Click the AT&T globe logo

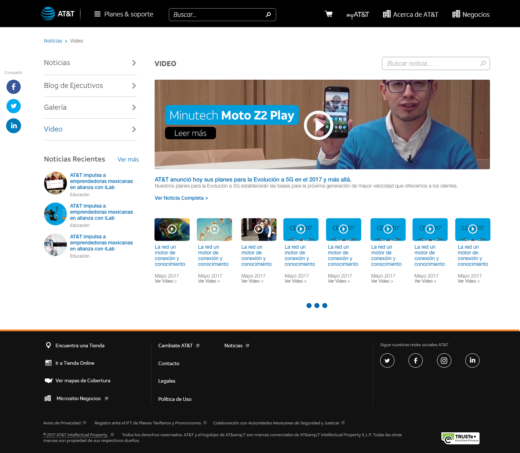point(48,14)
